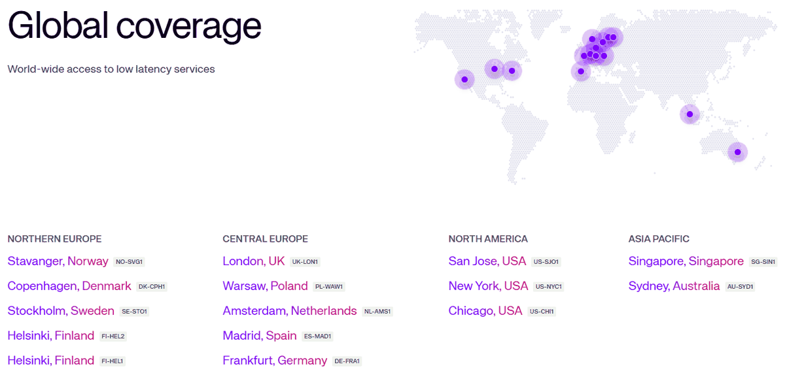
Task: Open the Madrid, Spain location link
Action: coord(260,336)
